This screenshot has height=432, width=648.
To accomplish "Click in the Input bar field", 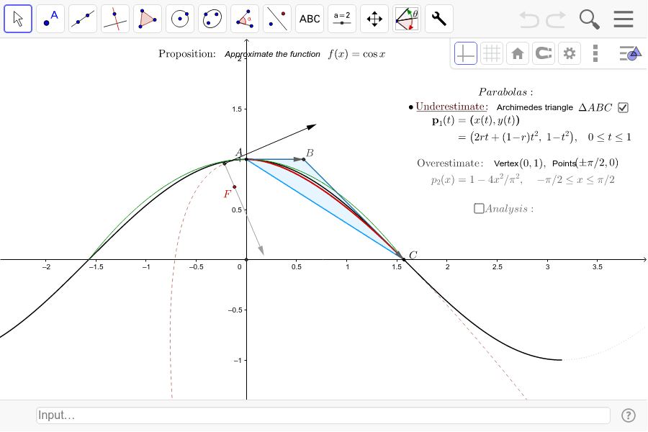I will pyautogui.click(x=323, y=415).
